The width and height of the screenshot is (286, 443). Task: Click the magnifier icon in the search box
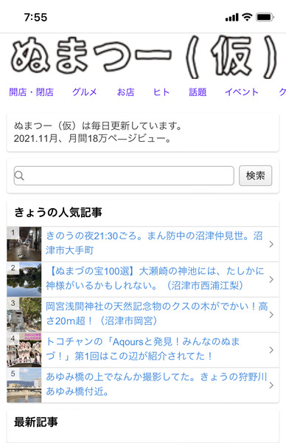pos(19,176)
